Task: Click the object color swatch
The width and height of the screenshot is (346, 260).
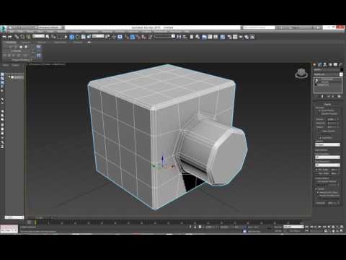Action: [342, 69]
